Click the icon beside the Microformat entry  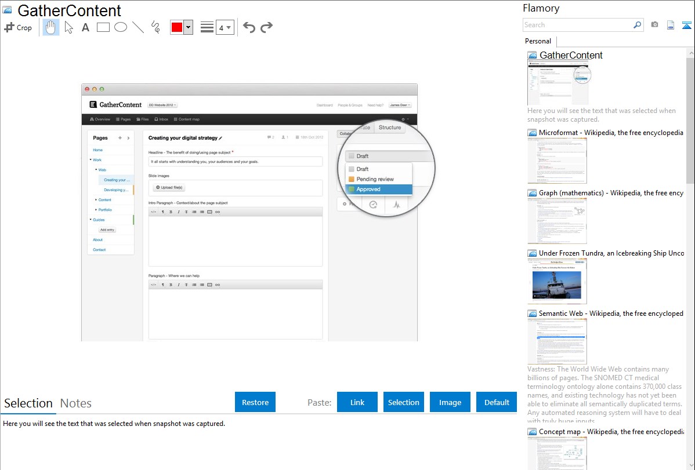tap(532, 133)
